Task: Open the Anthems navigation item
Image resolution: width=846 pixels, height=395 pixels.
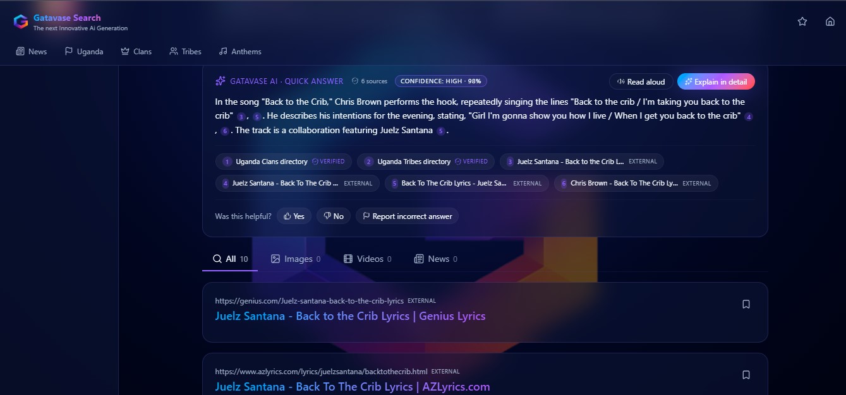Action: coord(240,52)
